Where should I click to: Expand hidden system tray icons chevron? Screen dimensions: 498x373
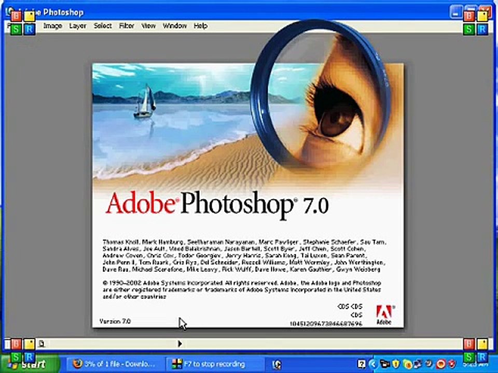(374, 364)
